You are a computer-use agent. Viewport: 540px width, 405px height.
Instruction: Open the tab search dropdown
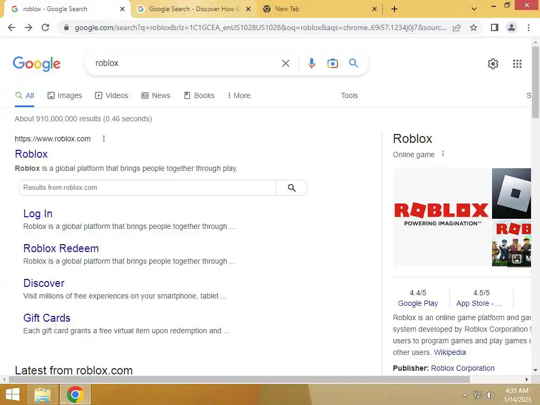pos(474,9)
